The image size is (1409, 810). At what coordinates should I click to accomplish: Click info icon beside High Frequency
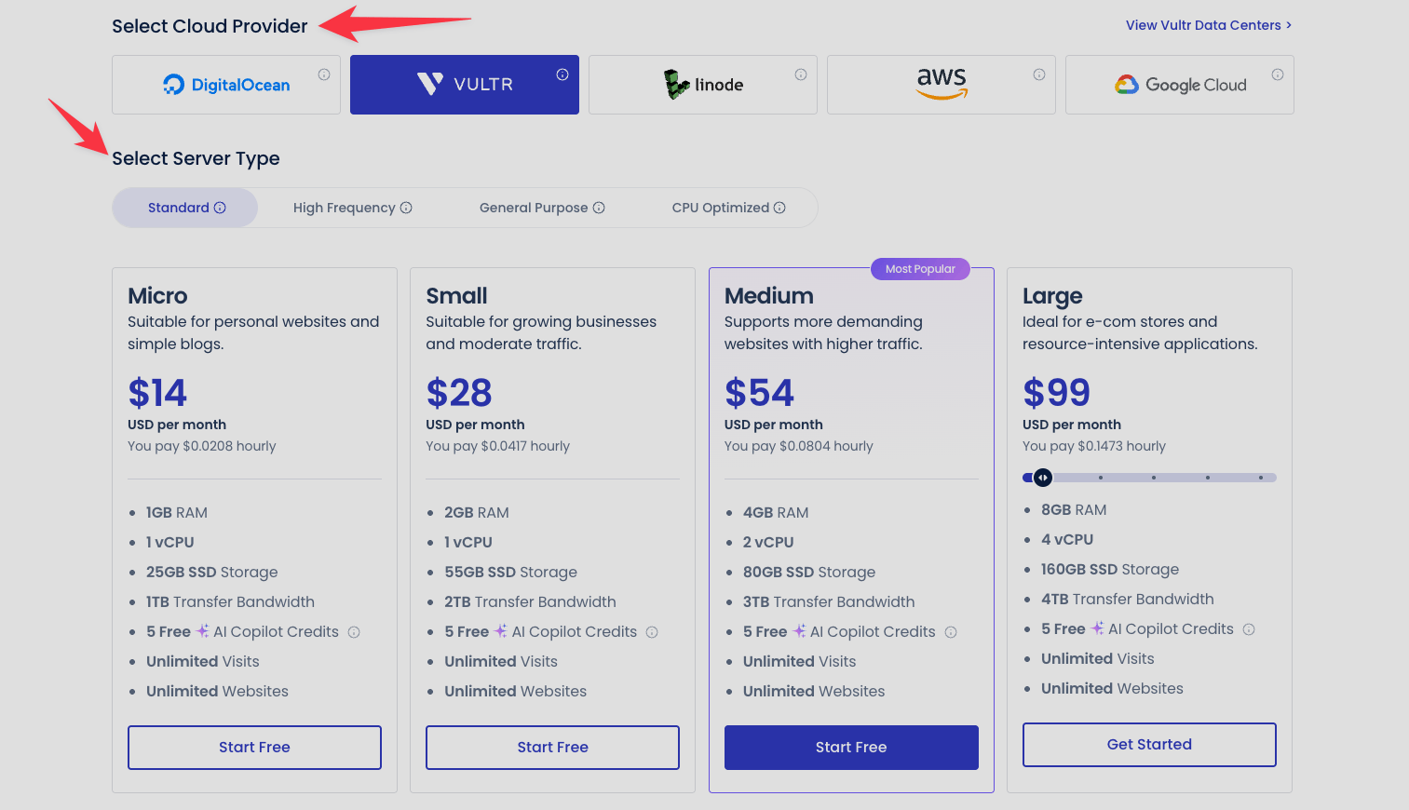click(x=406, y=208)
